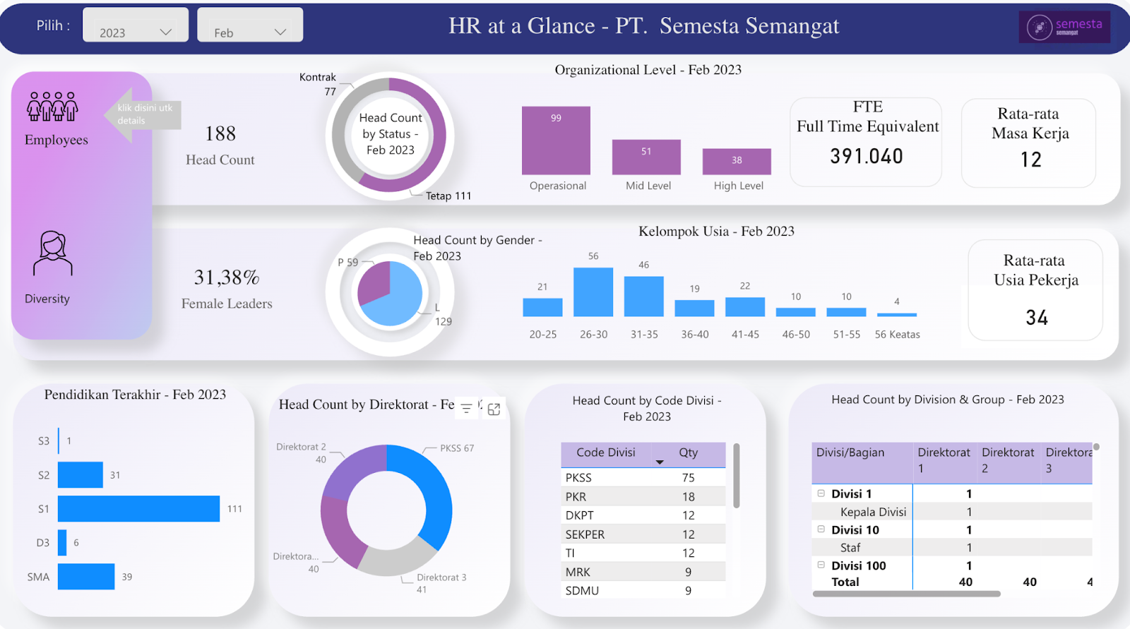Click the 188 Head Count value
The width and height of the screenshot is (1130, 629).
(x=220, y=133)
